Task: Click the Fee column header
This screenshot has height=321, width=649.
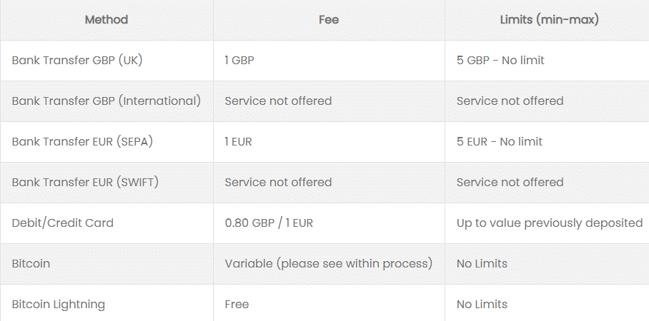Action: click(x=329, y=20)
